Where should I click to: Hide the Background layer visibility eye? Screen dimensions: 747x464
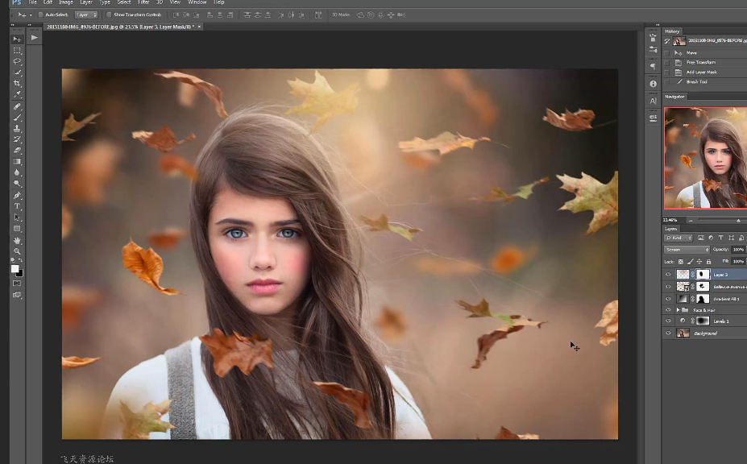coord(668,333)
